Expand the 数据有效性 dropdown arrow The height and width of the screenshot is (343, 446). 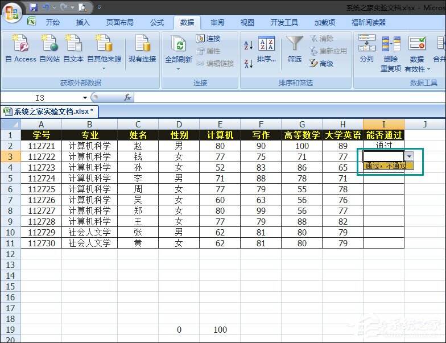(x=428, y=69)
